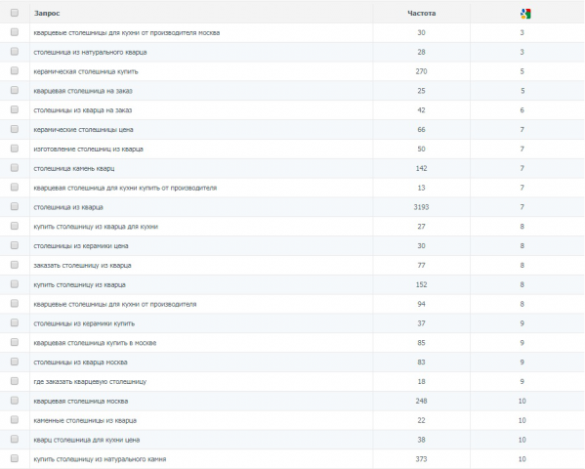Viewport: 585px width, 469px height.
Task: Click the frequency value 85
Action: pos(421,343)
